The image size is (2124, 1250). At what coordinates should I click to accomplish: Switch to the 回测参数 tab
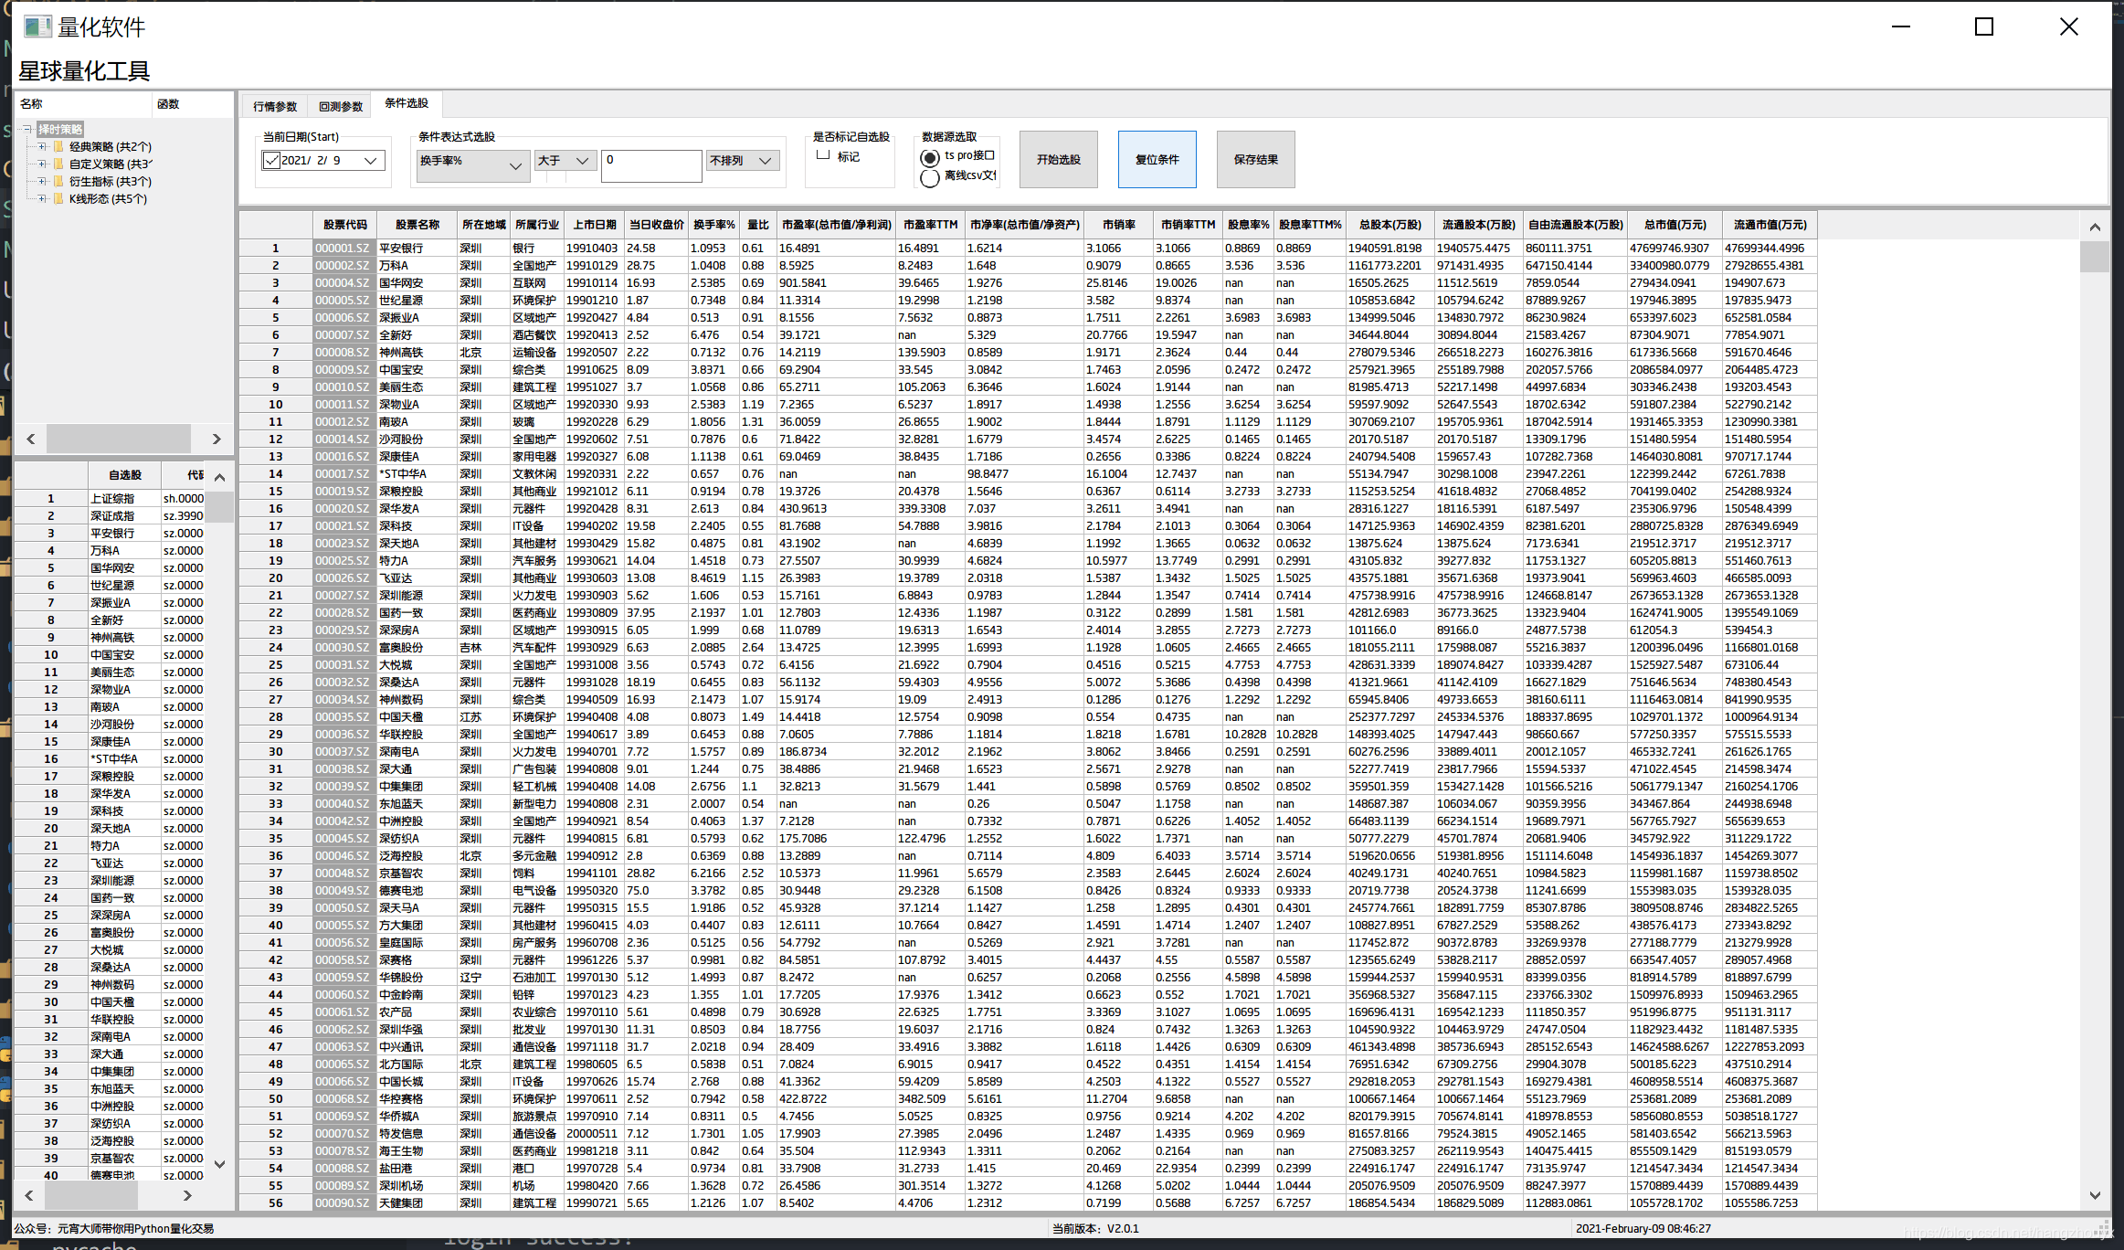pos(341,107)
